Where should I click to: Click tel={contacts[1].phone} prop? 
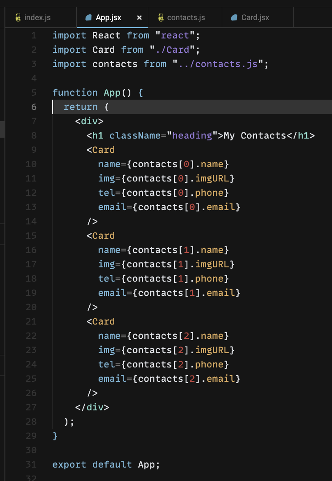tap(163, 278)
